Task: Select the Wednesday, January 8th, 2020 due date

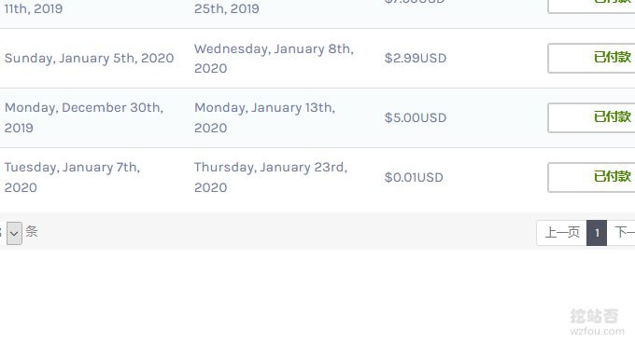Action: point(274,59)
